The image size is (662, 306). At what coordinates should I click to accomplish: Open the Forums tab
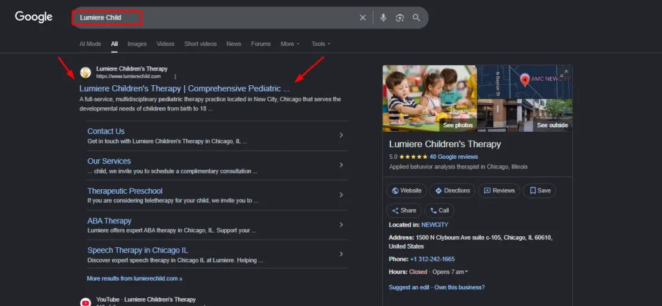pyautogui.click(x=261, y=44)
